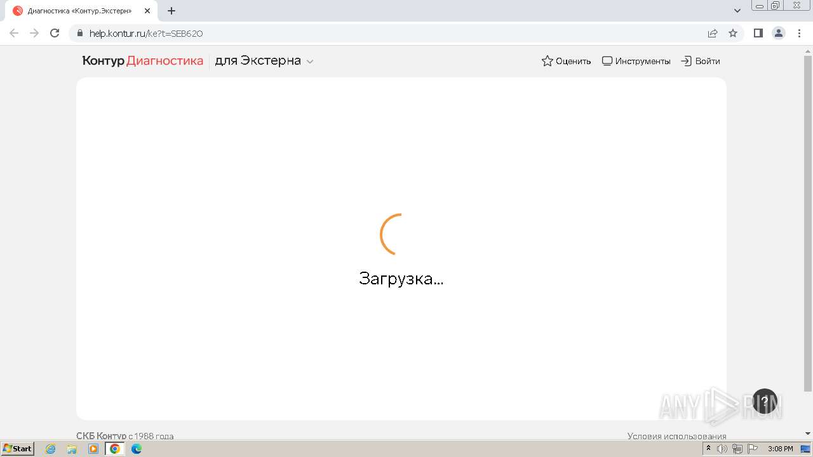Click the 3:08 PM clock
The image size is (813, 457).
point(780,449)
